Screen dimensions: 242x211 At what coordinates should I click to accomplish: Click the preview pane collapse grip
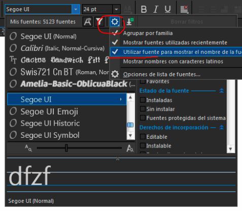[118, 159]
